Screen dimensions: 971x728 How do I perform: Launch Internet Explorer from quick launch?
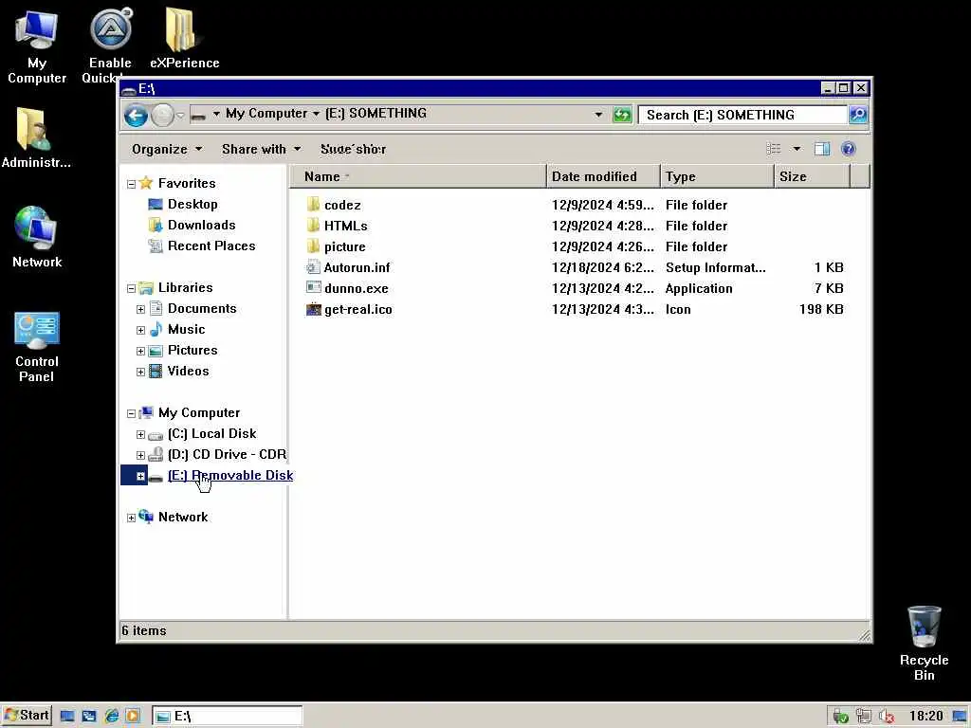[112, 717]
